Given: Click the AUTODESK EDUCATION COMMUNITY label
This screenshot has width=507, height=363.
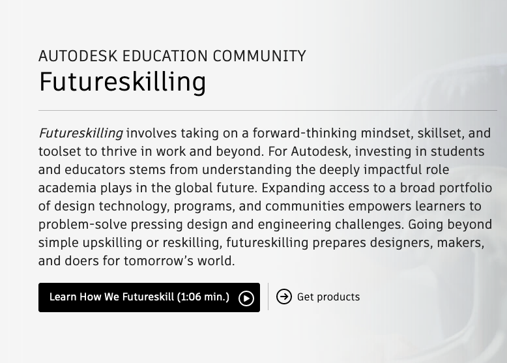Looking at the screenshot, I should click(x=172, y=56).
